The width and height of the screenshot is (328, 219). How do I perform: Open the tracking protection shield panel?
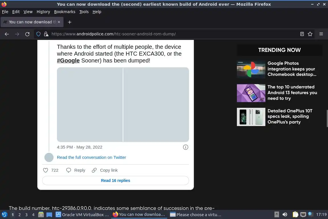pos(38,34)
